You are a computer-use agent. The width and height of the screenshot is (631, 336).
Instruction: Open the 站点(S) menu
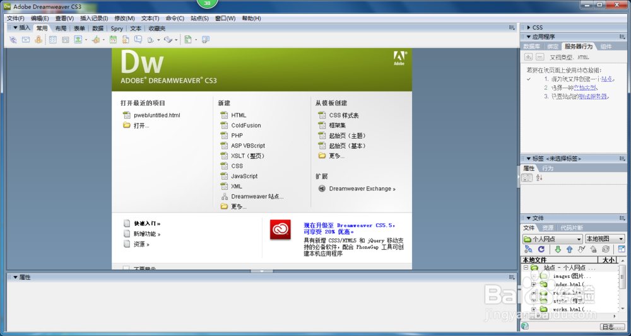pyautogui.click(x=199, y=18)
